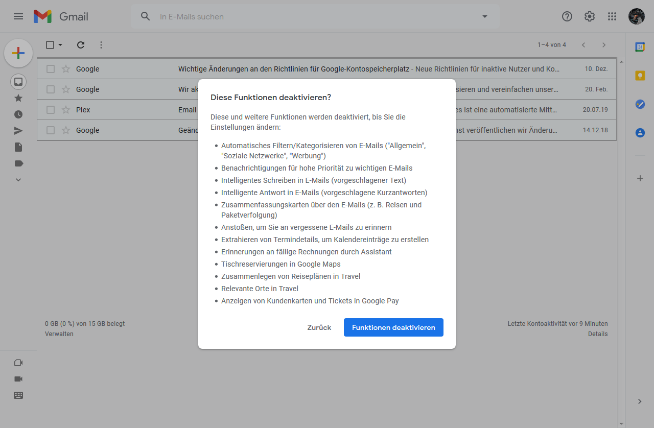Open the label tag icon in sidebar
Image resolution: width=654 pixels, height=428 pixels.
coord(19,163)
